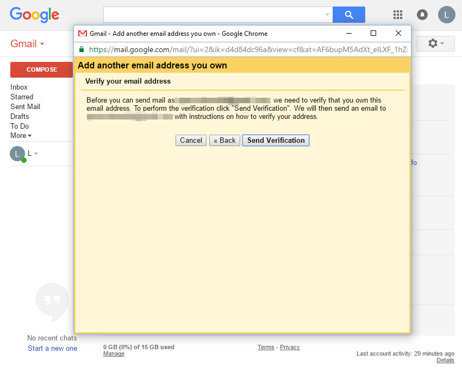Click the Start a new one link
Screen dimensions: 462x379
tap(52, 349)
